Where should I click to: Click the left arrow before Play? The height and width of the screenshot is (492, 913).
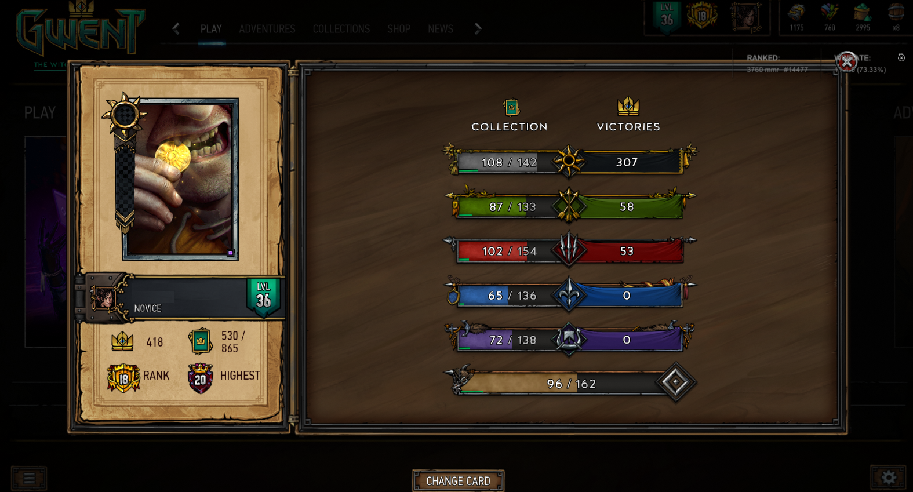[176, 28]
